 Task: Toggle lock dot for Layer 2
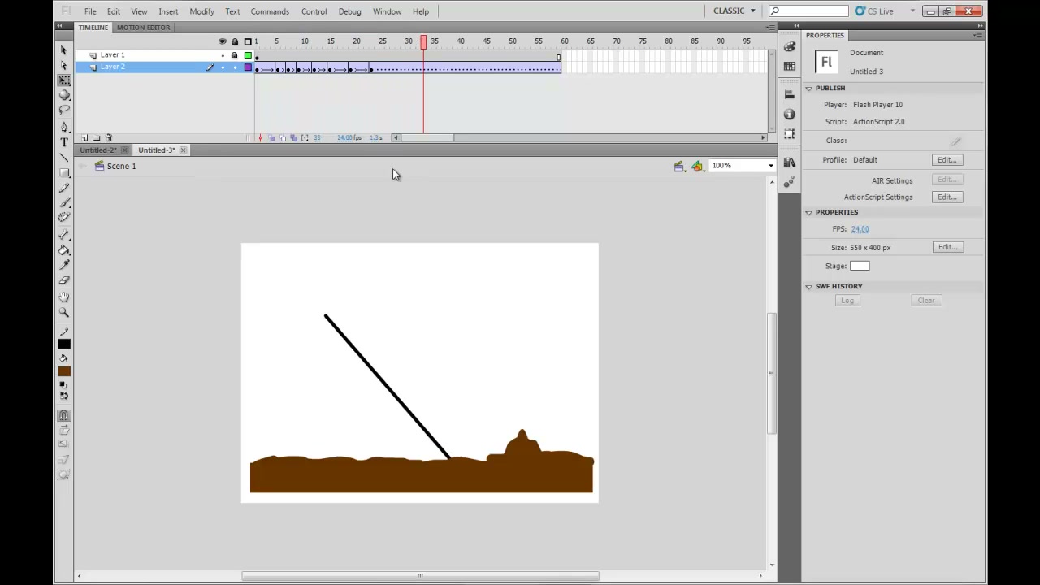point(235,67)
